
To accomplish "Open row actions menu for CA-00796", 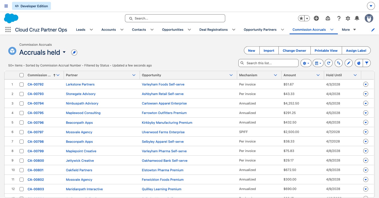I will (366, 122).
